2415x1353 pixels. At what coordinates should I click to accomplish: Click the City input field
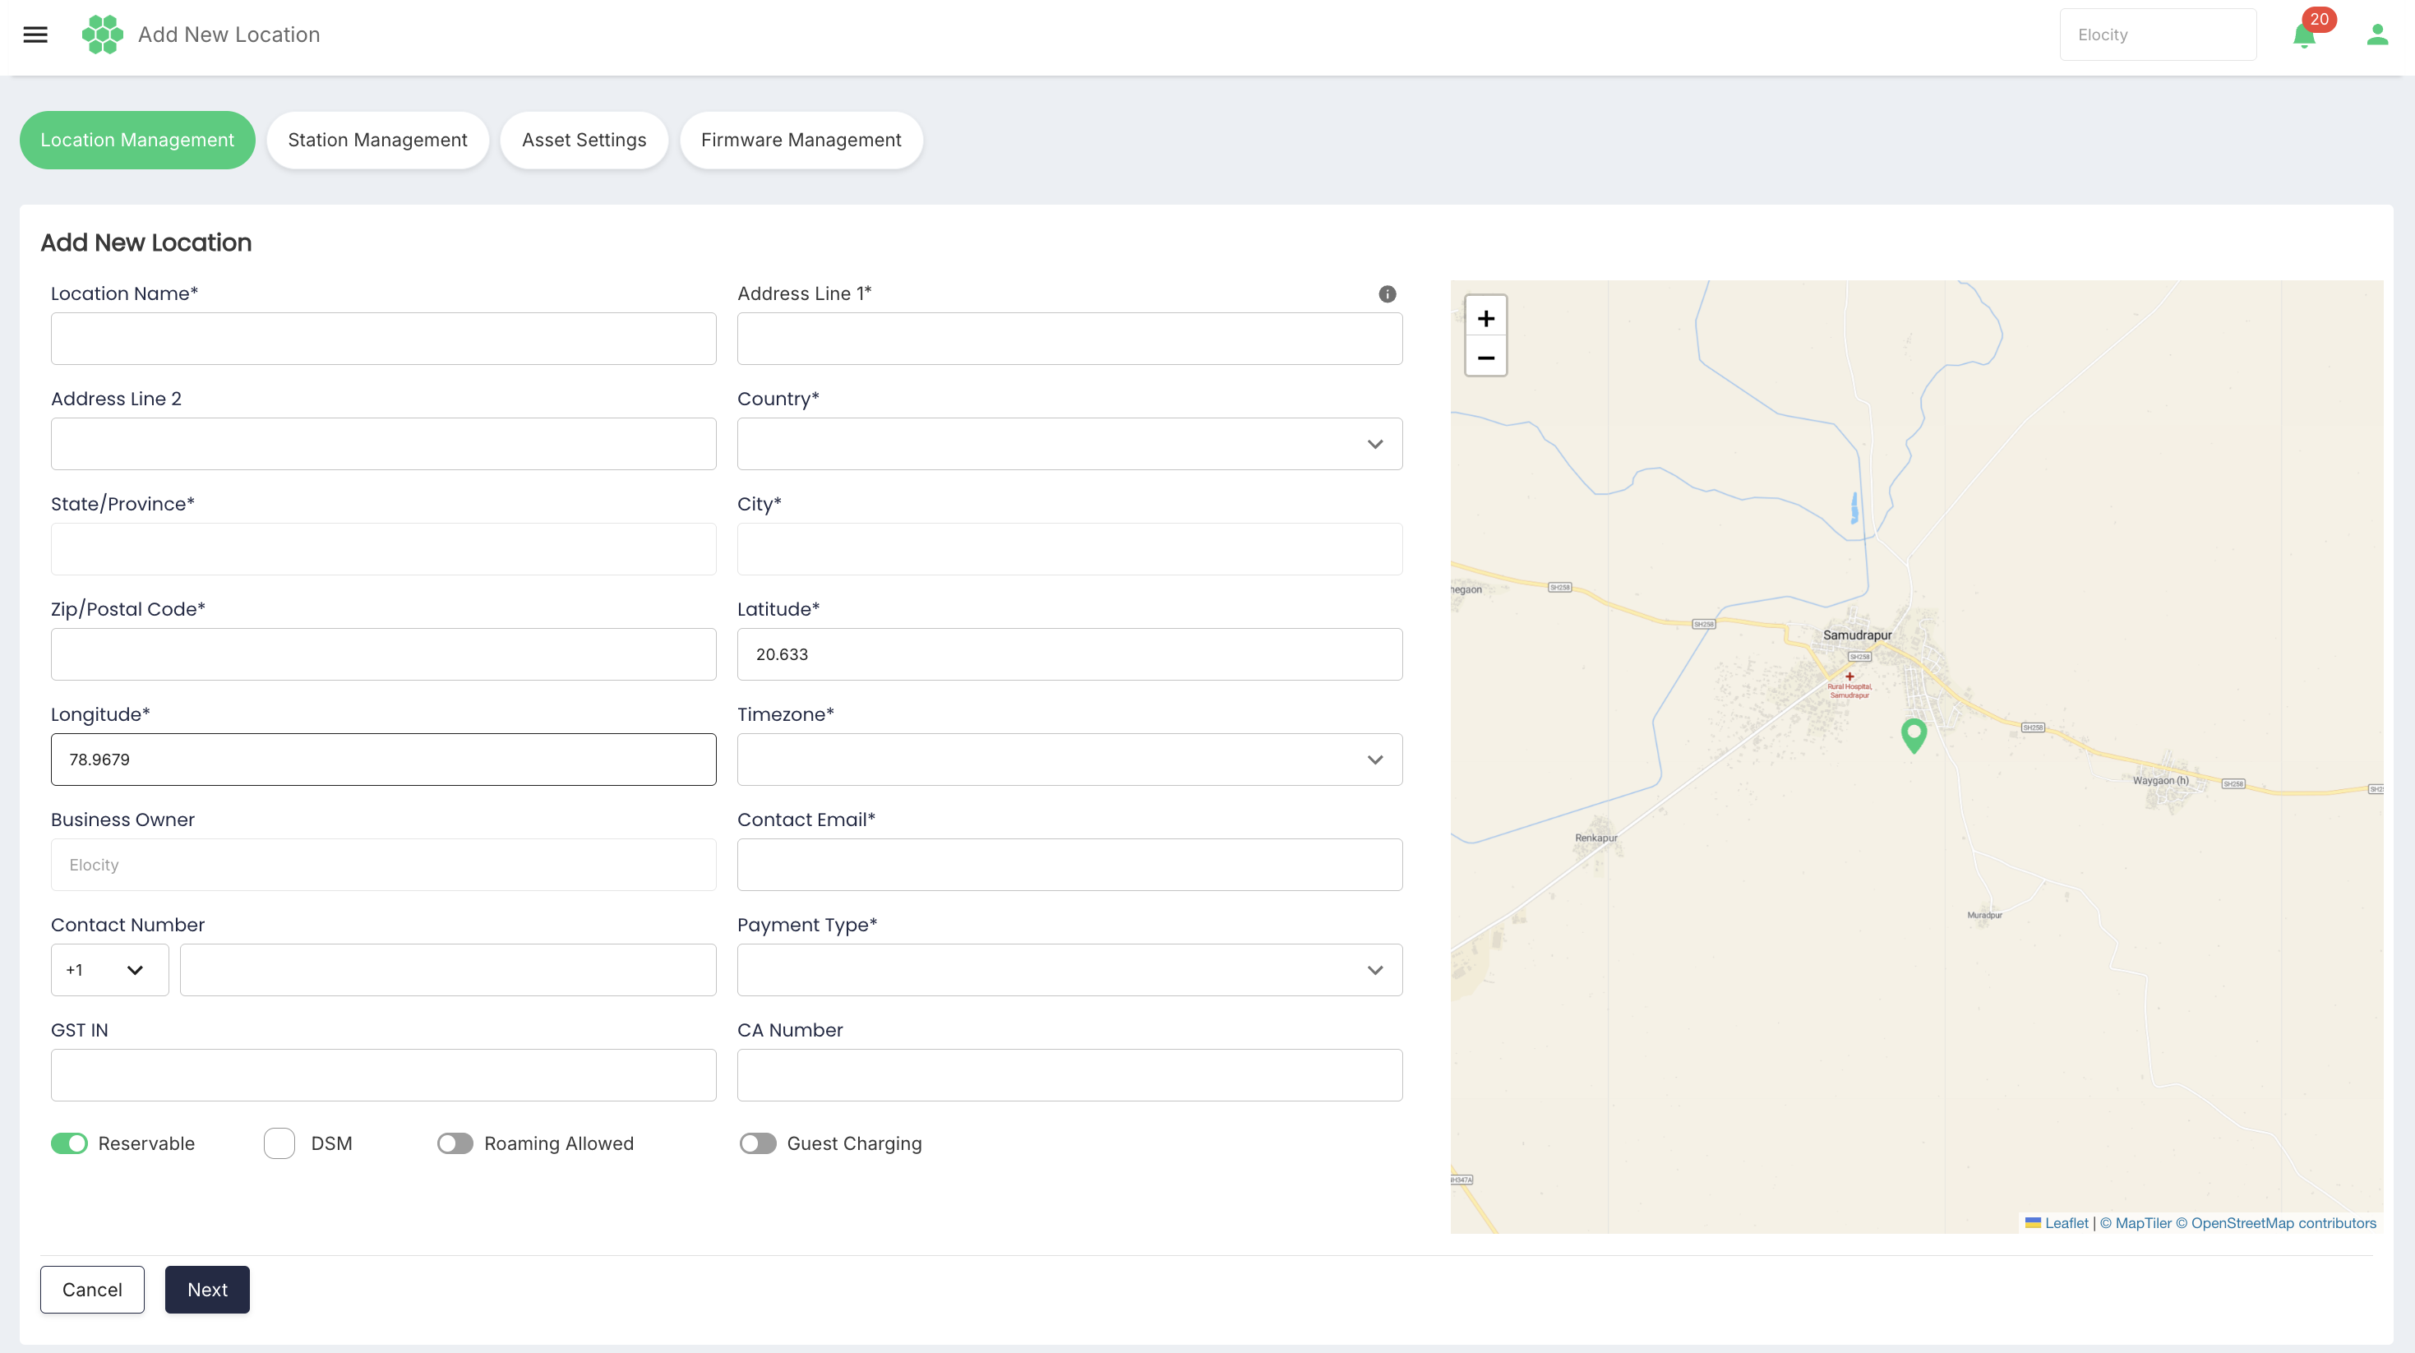1069,548
